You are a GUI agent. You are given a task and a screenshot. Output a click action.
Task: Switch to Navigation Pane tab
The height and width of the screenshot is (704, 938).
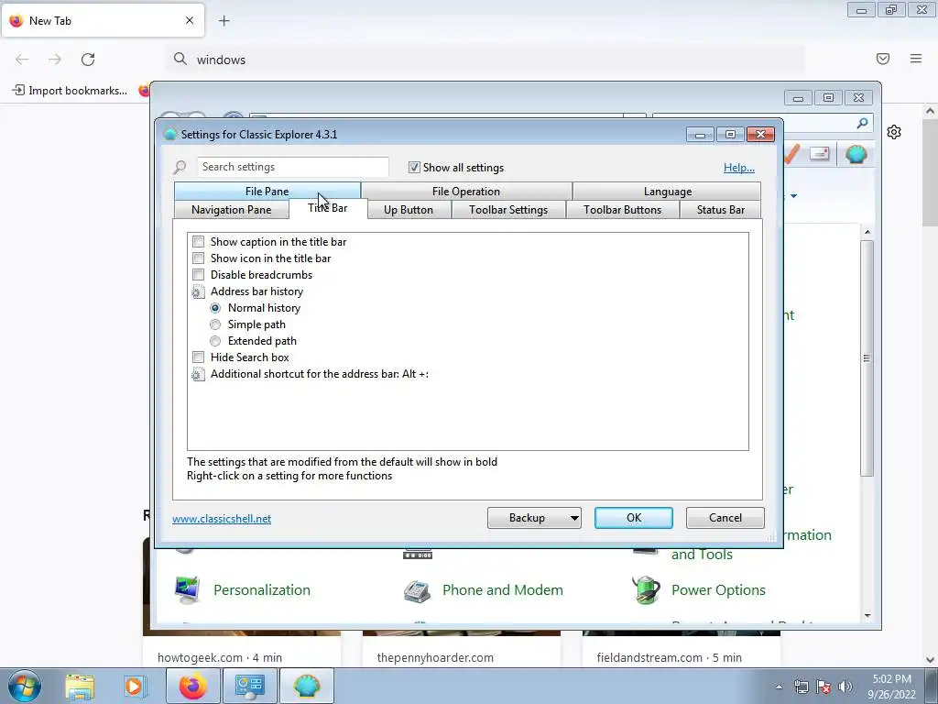(x=232, y=210)
